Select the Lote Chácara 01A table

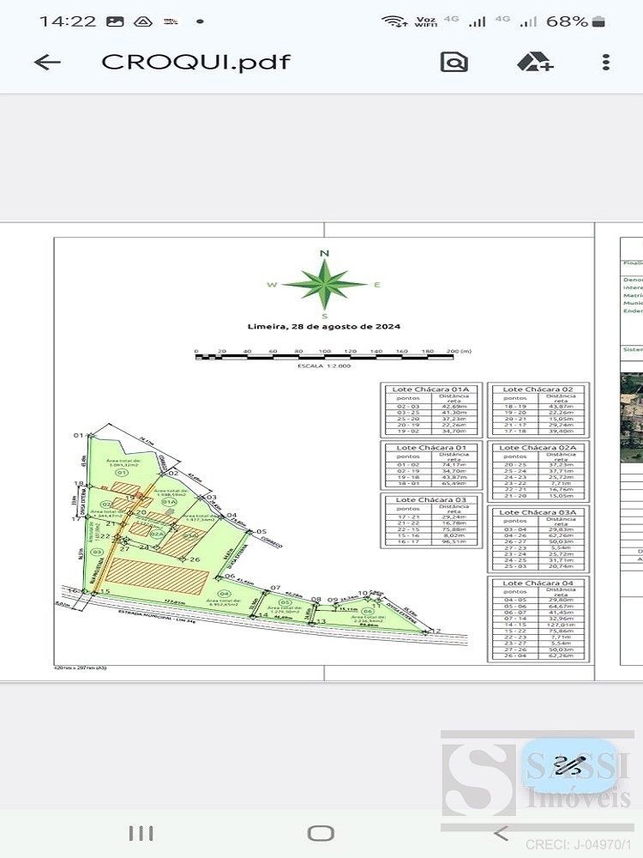[431, 409]
